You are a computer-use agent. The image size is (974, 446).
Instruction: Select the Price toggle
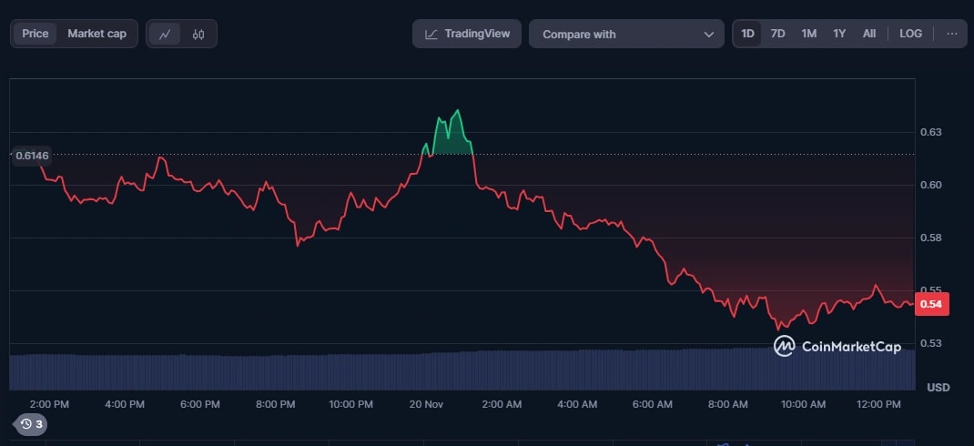(x=36, y=34)
